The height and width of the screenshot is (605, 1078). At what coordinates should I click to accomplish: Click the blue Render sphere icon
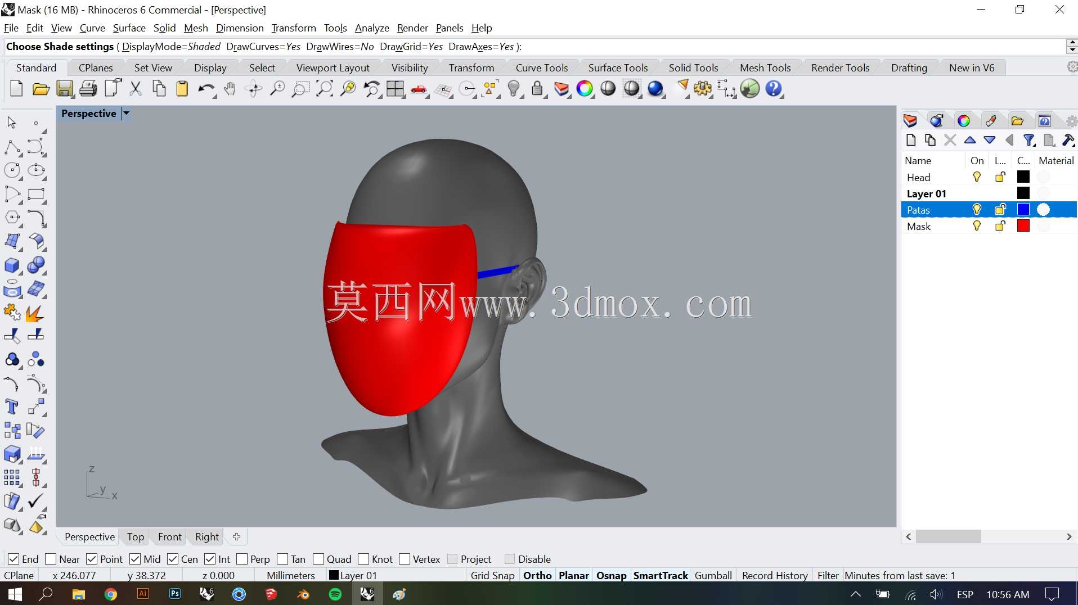pos(655,89)
